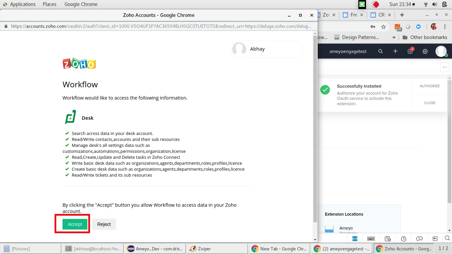
Task: Click the Reject button
Action: coord(104,224)
